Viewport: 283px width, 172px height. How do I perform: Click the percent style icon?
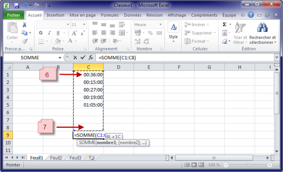[x=150, y=33]
